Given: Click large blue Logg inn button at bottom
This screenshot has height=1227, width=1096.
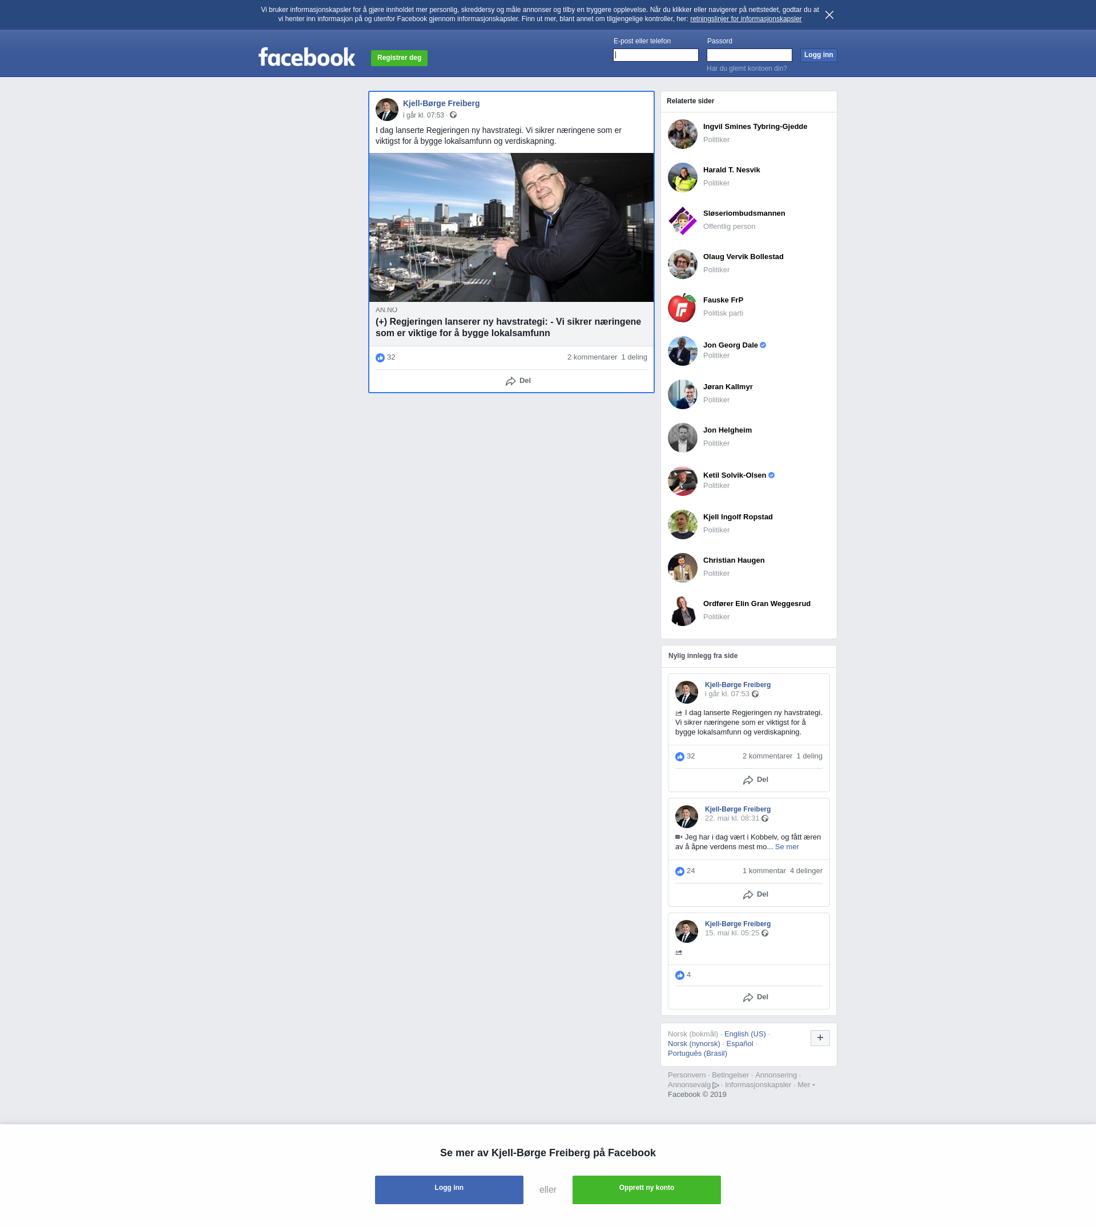Looking at the screenshot, I should click(449, 1190).
